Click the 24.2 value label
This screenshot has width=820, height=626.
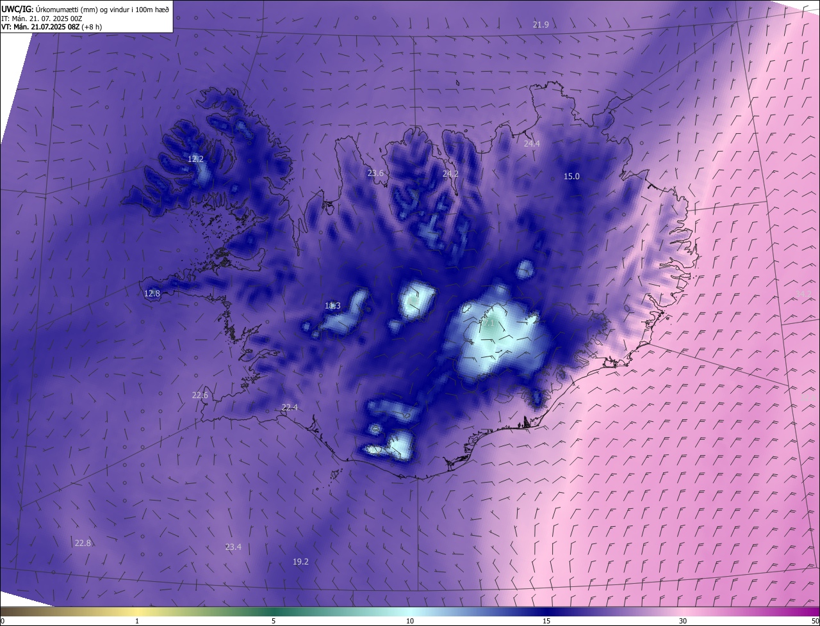450,173
